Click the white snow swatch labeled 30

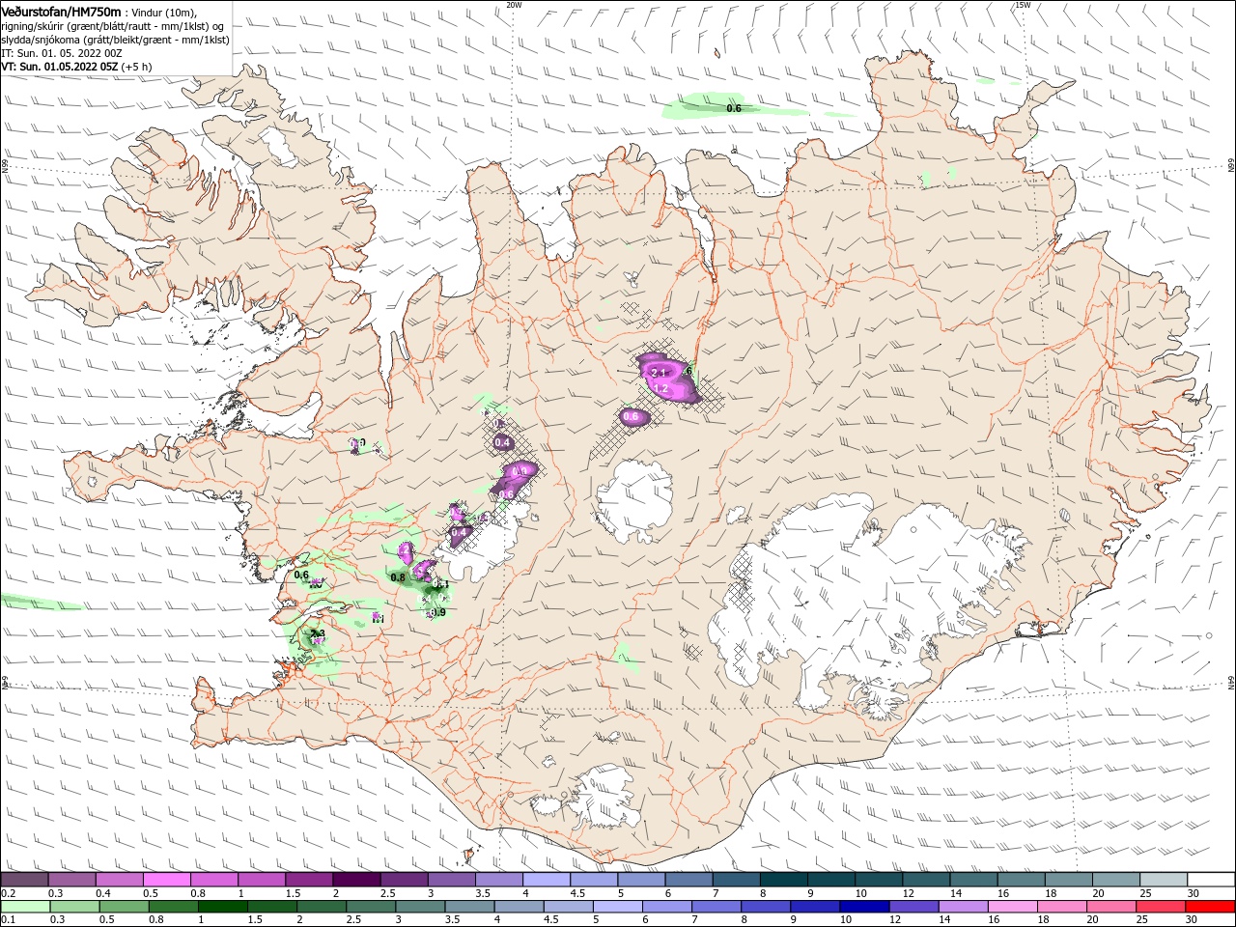[x=1211, y=880]
